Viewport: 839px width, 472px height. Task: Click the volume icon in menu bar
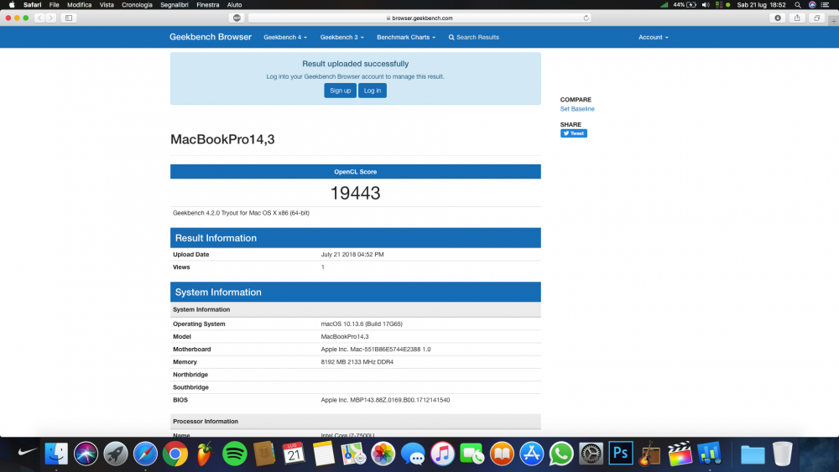(706, 5)
